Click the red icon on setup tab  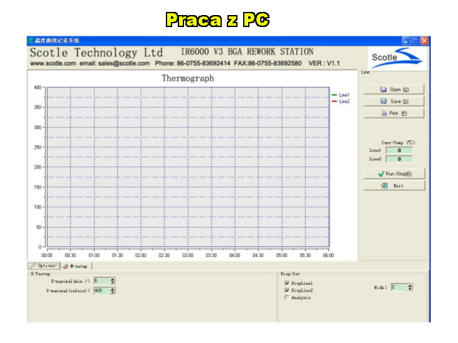[x=65, y=266]
